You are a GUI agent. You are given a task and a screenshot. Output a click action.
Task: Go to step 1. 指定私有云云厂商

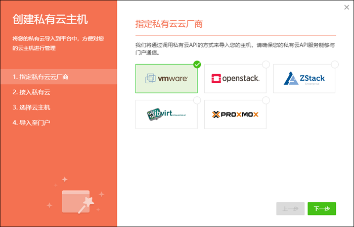[x=59, y=77]
